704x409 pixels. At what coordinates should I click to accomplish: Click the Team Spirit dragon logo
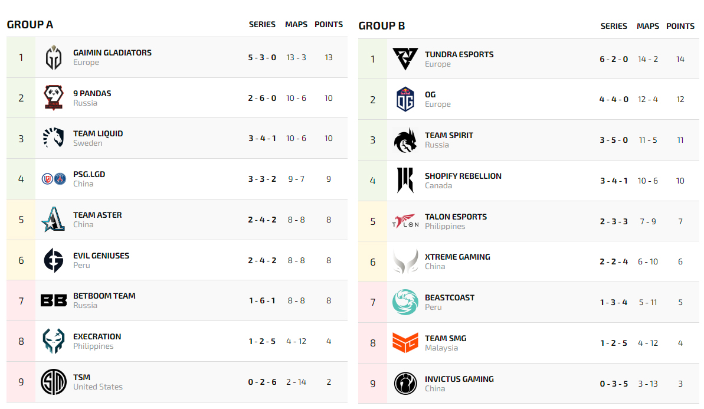pos(405,140)
